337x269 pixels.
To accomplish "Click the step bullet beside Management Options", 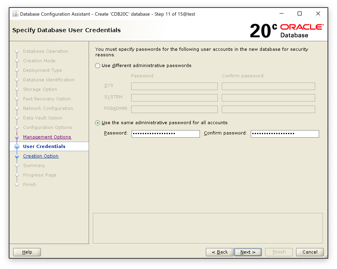I will tap(17, 137).
